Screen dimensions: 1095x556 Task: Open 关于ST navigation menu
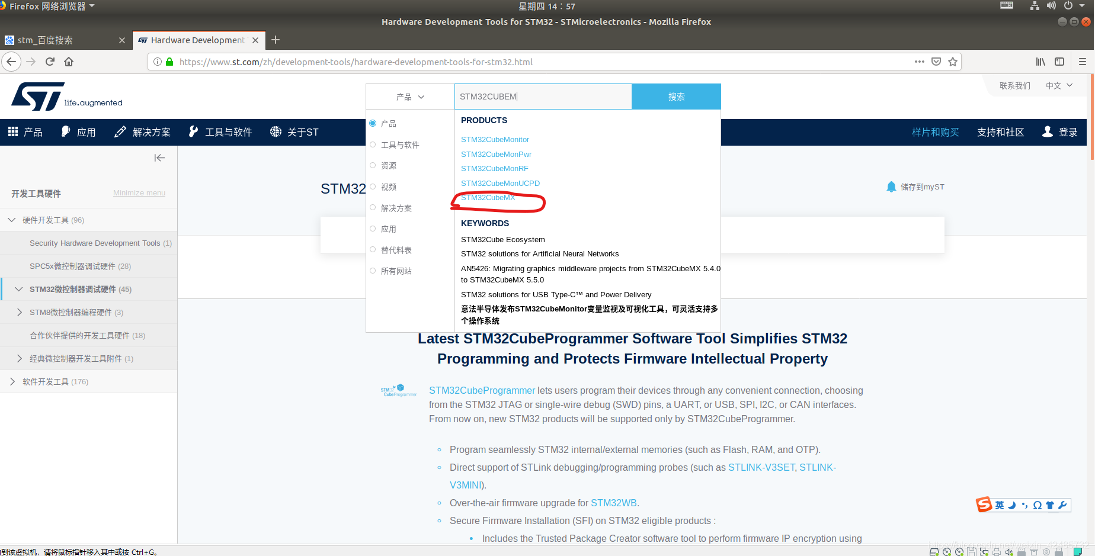click(294, 132)
